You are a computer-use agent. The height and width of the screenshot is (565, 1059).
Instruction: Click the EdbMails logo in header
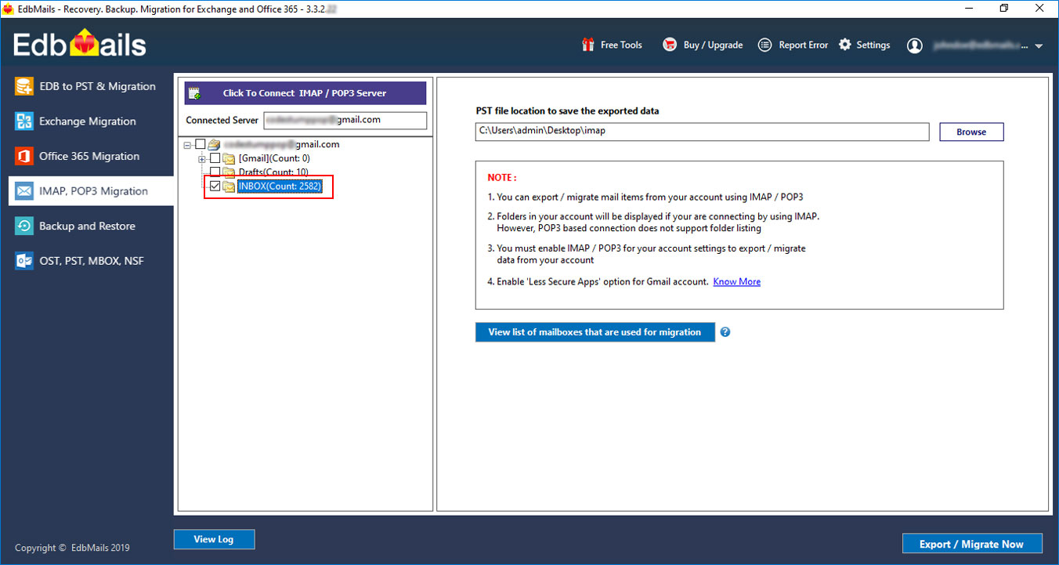click(x=80, y=45)
